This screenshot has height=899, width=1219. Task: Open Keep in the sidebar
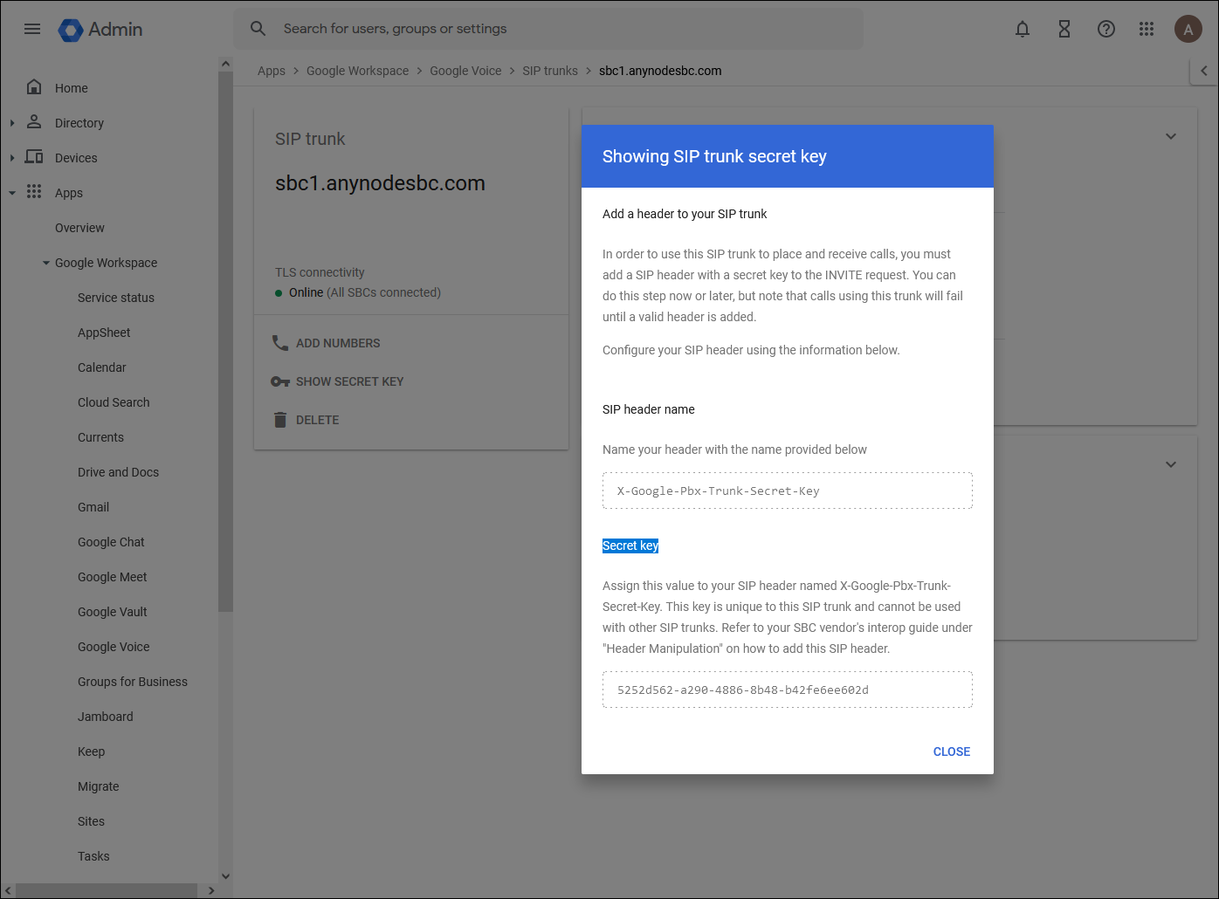[91, 751]
